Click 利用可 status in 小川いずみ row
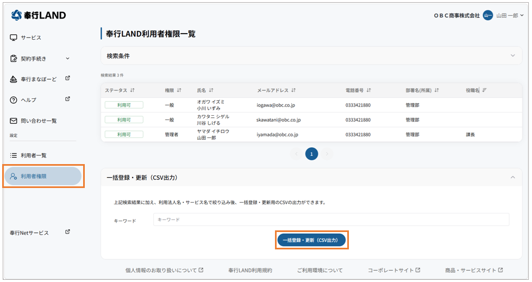Viewport: 532px width, 282px height. tap(124, 105)
